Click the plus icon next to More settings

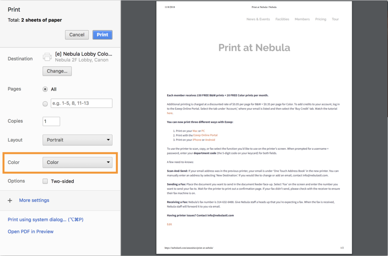tap(10, 200)
